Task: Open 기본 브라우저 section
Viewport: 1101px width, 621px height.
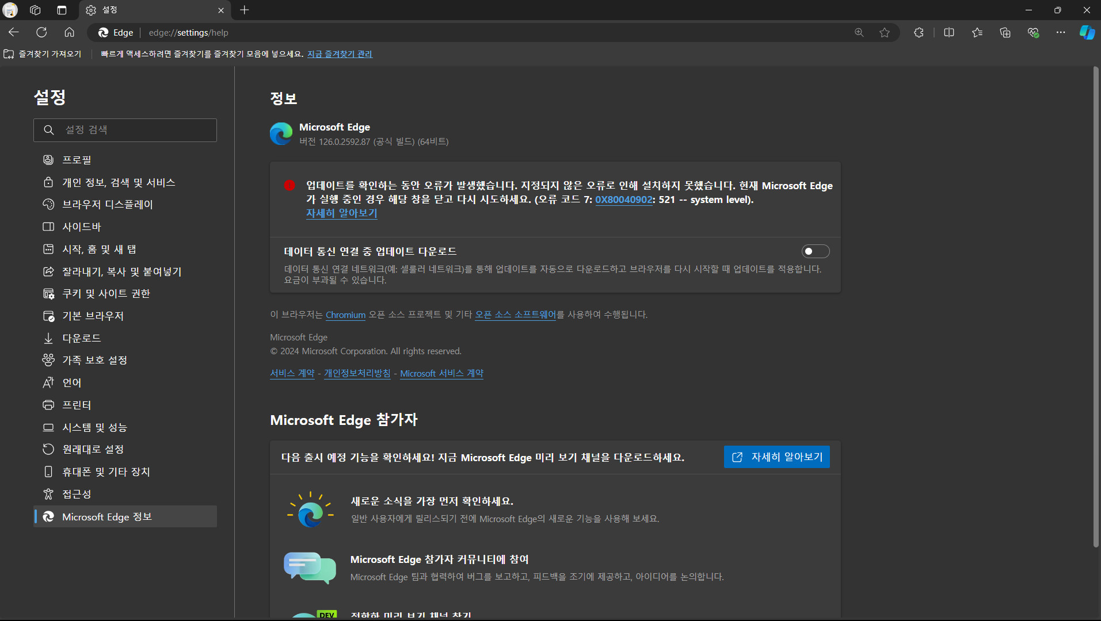Action: (x=125, y=316)
